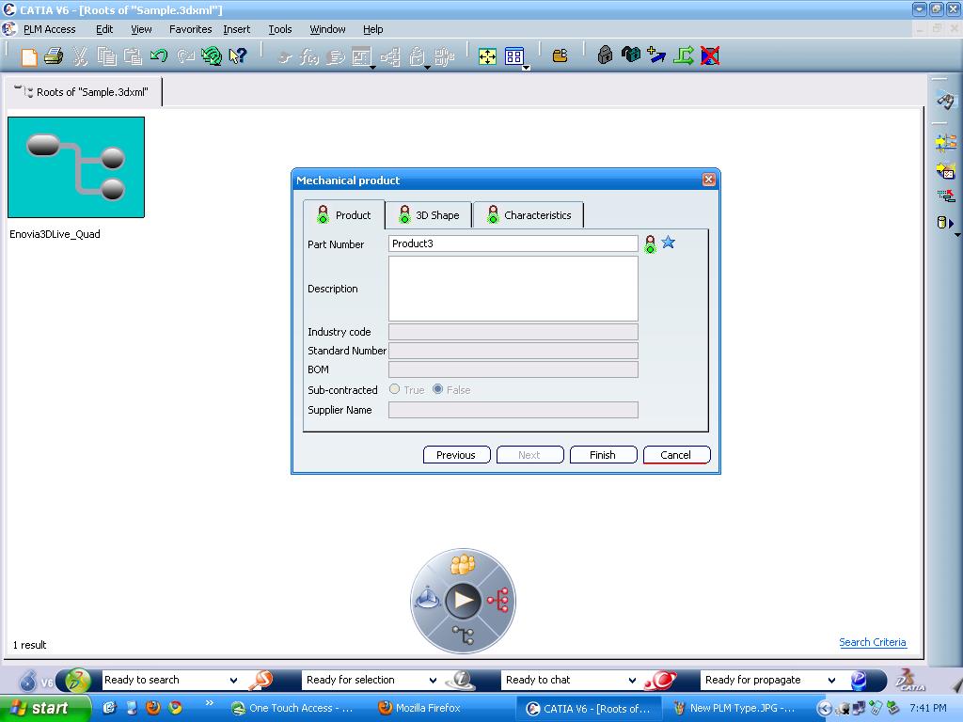Click the Supplier Name field

[513, 410]
